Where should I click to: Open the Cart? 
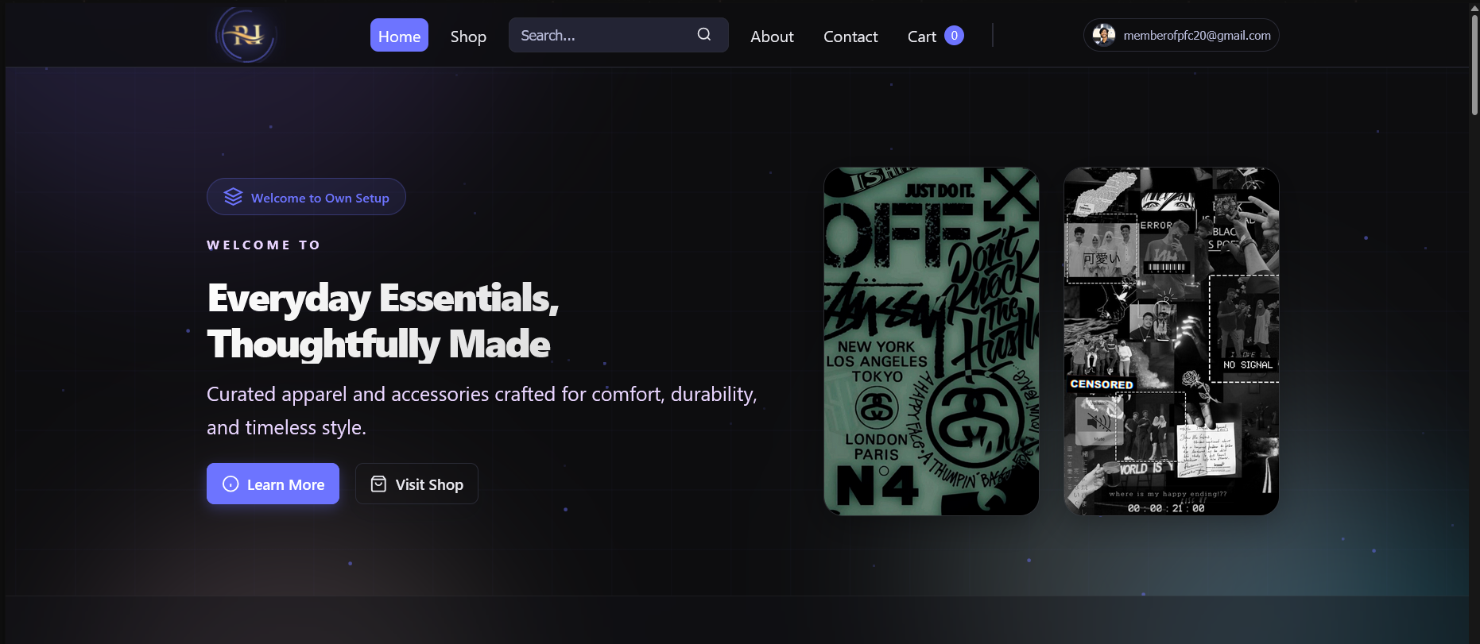coord(936,37)
